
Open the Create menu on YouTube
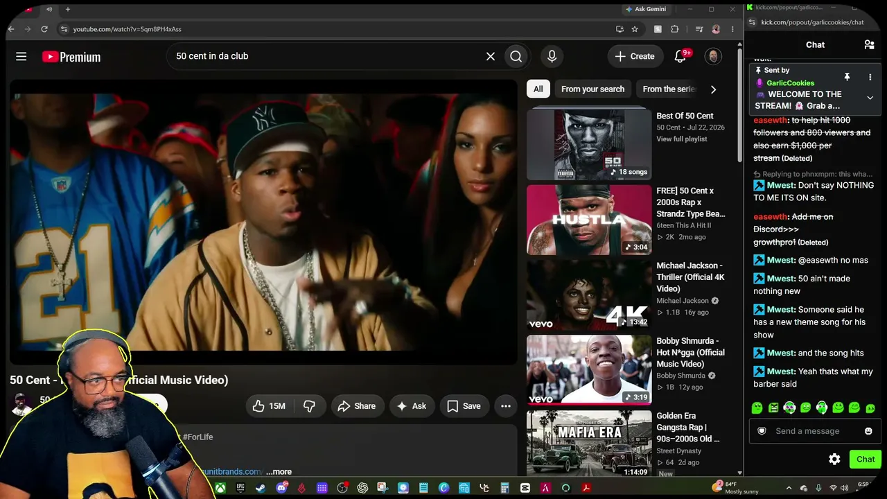[634, 57]
